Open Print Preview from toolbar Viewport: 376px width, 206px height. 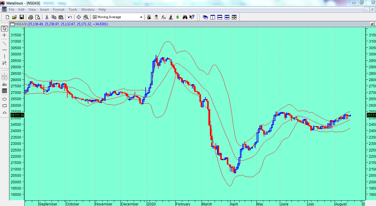tap(38, 17)
